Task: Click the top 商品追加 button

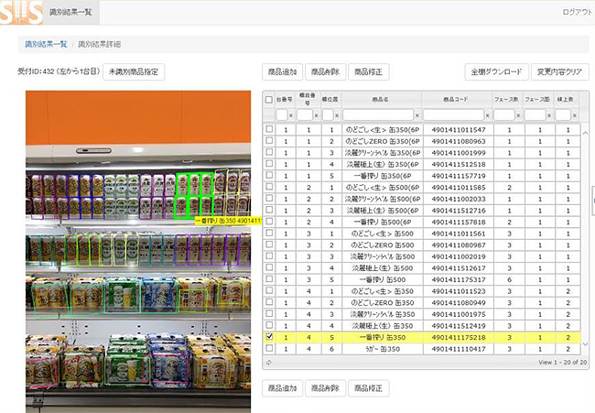Action: pos(282,71)
